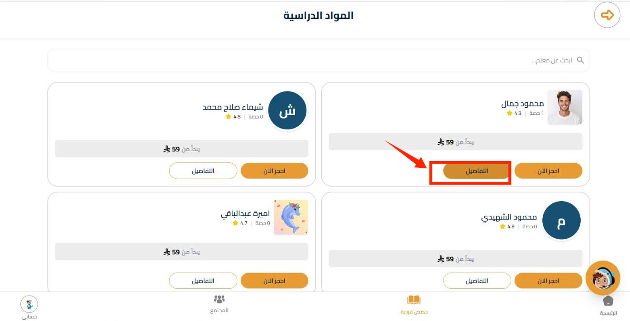Click the home icon in bottom navigation

pos(608,301)
